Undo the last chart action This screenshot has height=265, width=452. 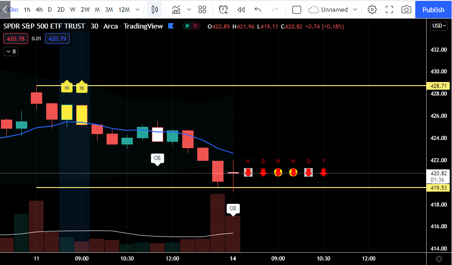[258, 10]
